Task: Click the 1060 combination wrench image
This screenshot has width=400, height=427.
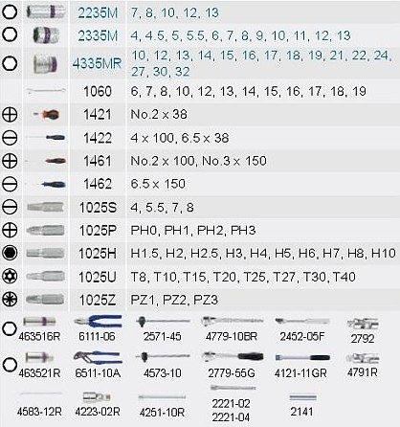Action: coord(46,91)
